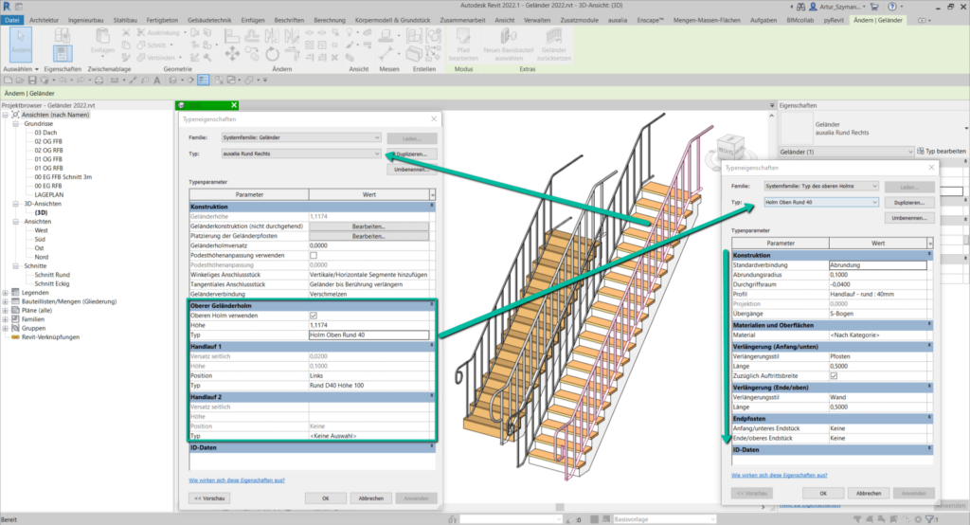Select Schnitt Rund in the project browser
The width and height of the screenshot is (970, 525).
pyautogui.click(x=52, y=274)
